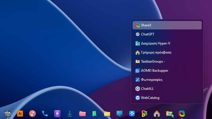This screenshot has width=212, height=119.
Task: Click the XMPlay taskbar icon
Action: (8, 113)
